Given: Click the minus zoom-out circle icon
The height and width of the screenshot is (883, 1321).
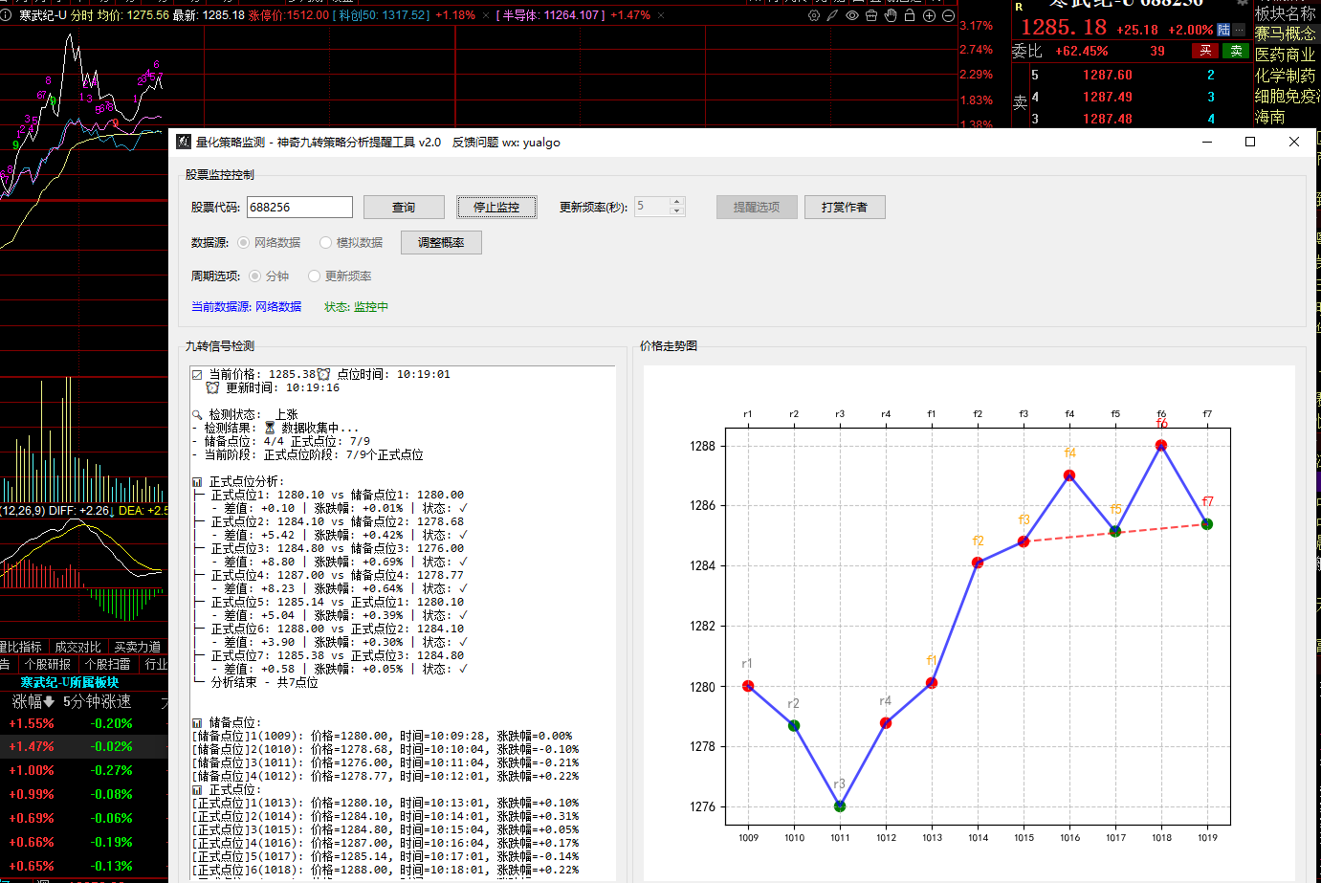Looking at the screenshot, I should pos(948,15).
